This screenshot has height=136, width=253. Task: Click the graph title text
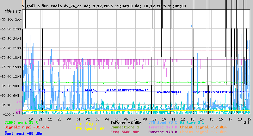104,6
